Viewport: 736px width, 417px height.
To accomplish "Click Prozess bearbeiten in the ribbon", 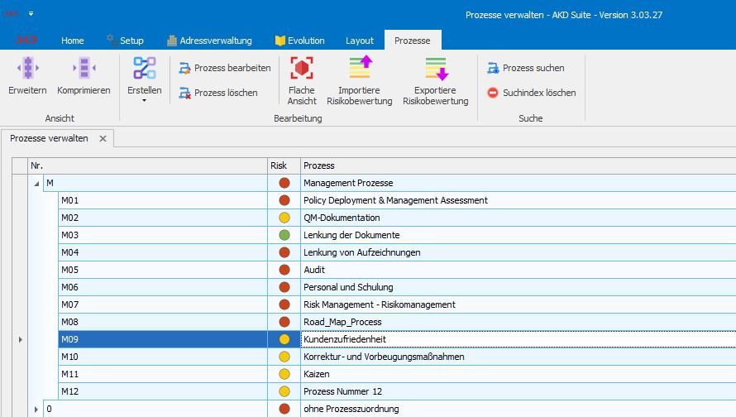I will pyautogui.click(x=225, y=68).
